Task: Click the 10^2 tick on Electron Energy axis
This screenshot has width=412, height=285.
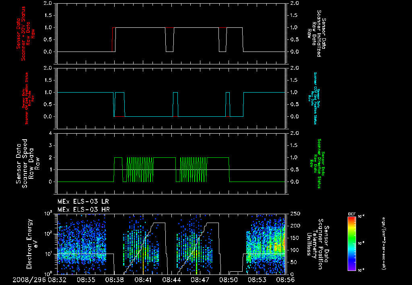Action: pyautogui.click(x=48, y=234)
